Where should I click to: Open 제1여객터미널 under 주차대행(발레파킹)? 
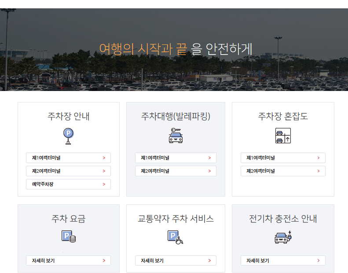176,158
